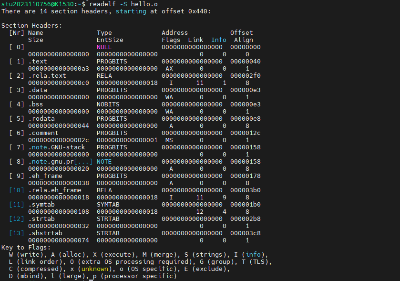400x281 pixels.
Task: Click the '.comment' section name
Action: coord(43,133)
